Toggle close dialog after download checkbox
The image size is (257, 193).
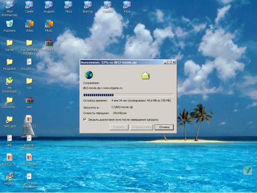click(x=85, y=119)
